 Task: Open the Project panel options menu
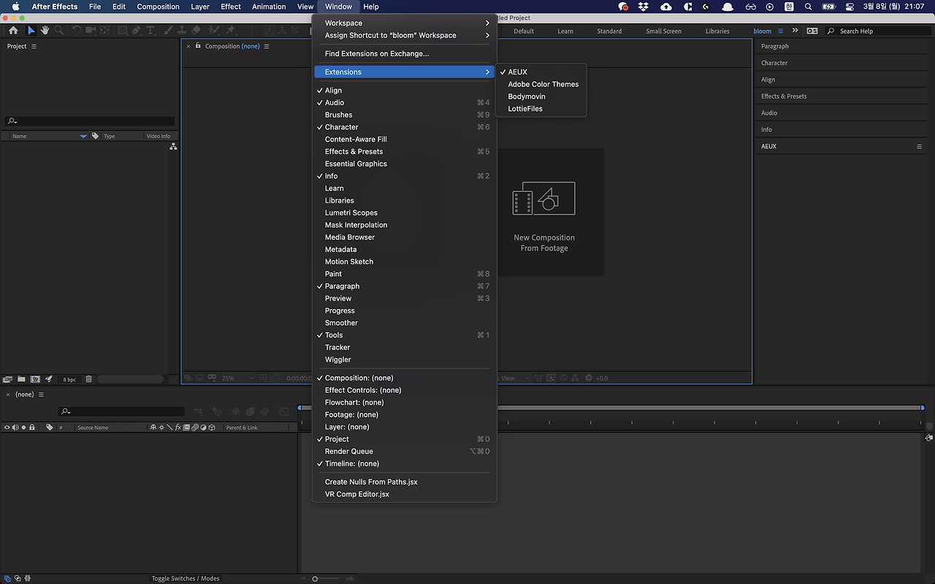(x=34, y=46)
